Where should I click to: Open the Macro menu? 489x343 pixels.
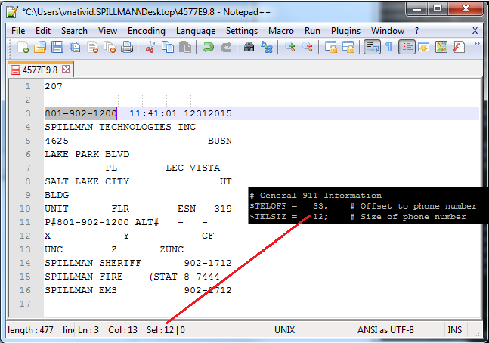coord(281,31)
